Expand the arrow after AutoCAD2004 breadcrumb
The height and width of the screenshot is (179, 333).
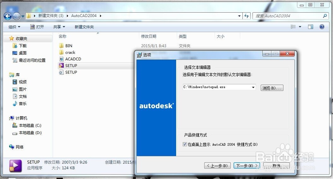tap(101, 16)
